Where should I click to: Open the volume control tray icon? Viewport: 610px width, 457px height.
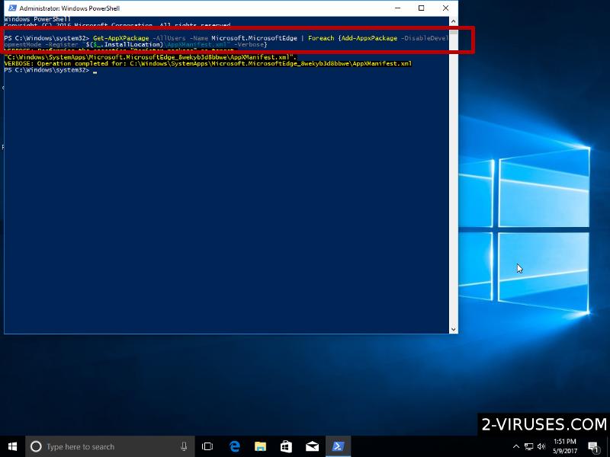541,446
